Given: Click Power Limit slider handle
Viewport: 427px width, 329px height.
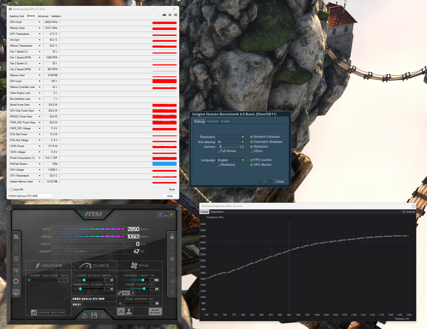Looking at the screenshot, I should (x=143, y=280).
